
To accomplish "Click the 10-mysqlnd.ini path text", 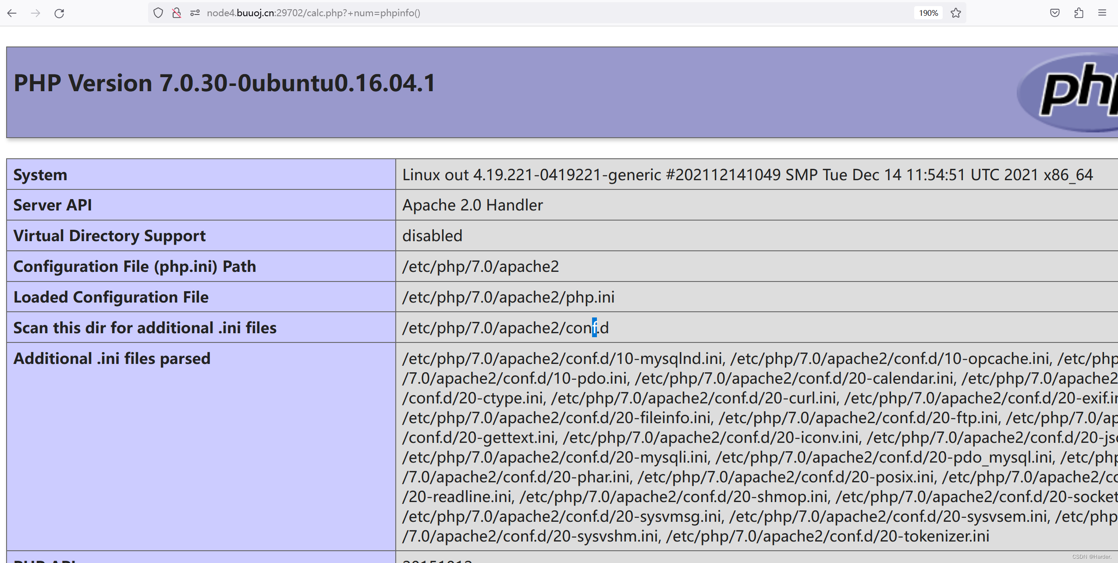I will coord(562,359).
